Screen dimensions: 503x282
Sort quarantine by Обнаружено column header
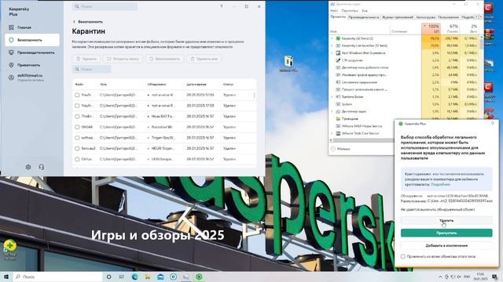click(x=156, y=85)
